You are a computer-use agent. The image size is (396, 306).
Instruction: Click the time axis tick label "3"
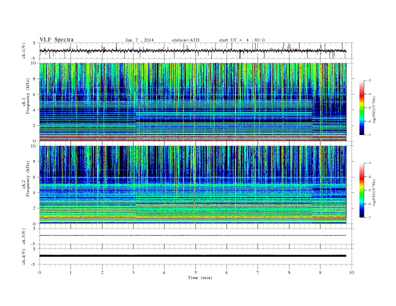(133, 272)
